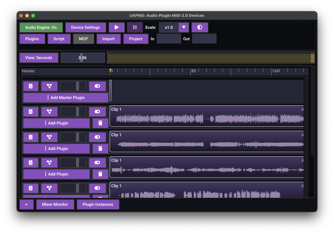Image resolution: width=334 pixels, height=234 pixels.
Task: Delete the second audio track
Action: (100, 148)
